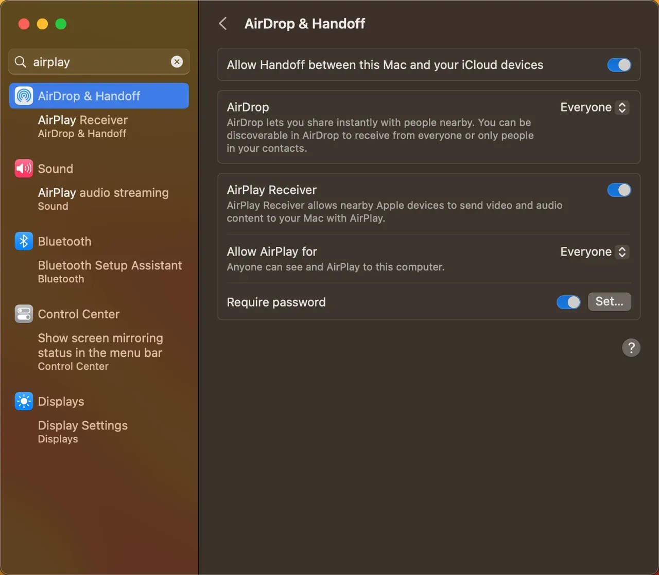Open Bluetooth Setup Assistant result

110,271
